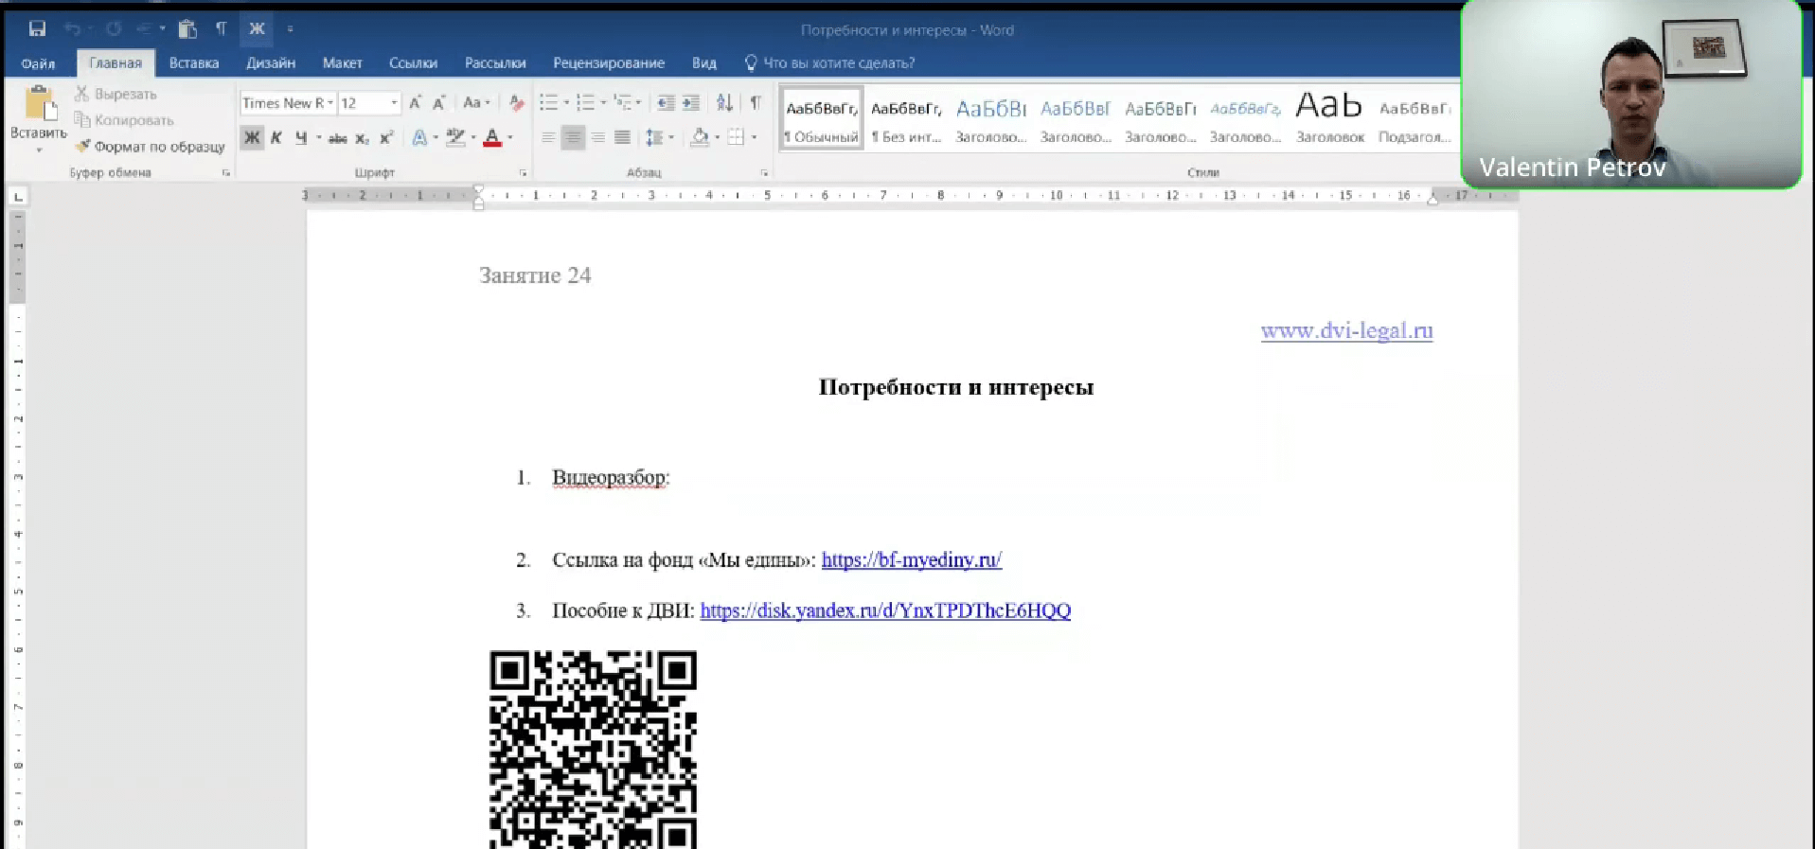Open the Customize Quick Access Toolbar dropdown
The width and height of the screenshot is (1815, 849).
pos(290,29)
